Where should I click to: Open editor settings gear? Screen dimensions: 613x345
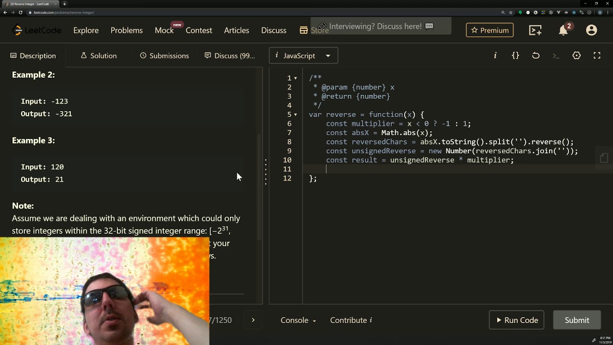pyautogui.click(x=577, y=56)
